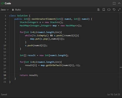Click the closing brace on line 20
The image size is (122, 98).
(15, 78)
